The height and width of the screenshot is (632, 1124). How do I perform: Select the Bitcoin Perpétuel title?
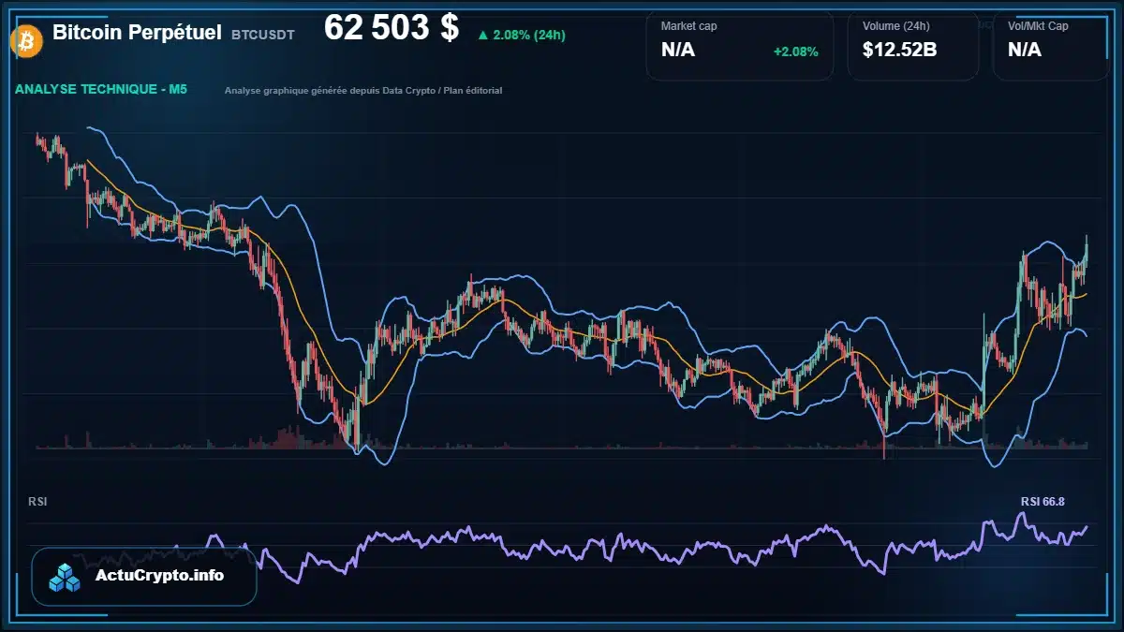tap(137, 33)
